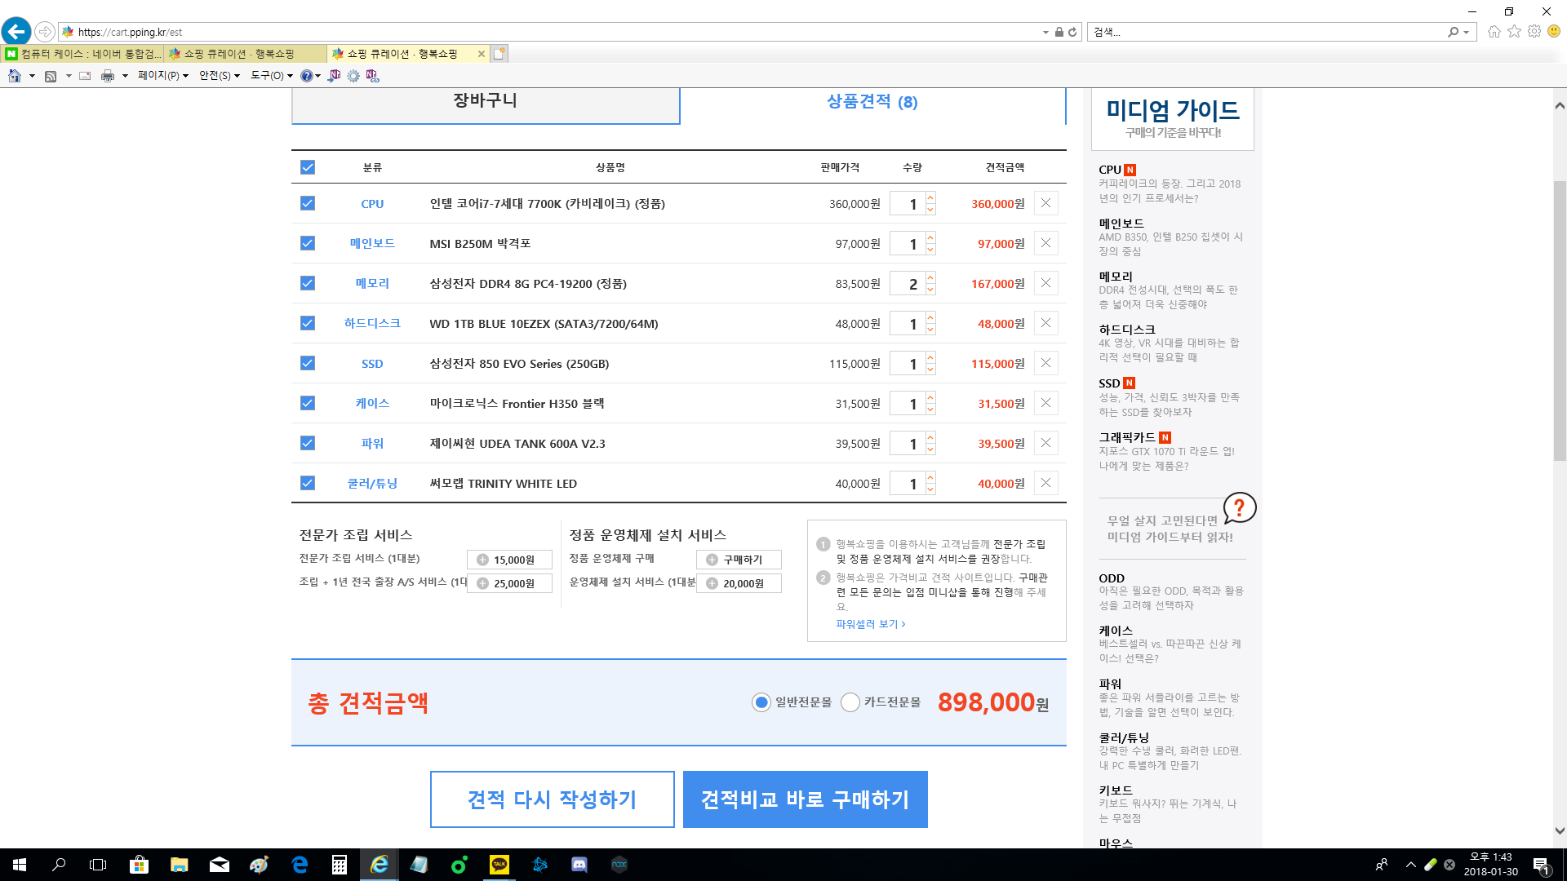Uncheck the 메모리 row checkbox

point(308,283)
